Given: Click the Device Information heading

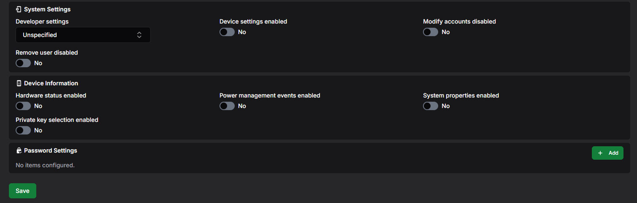Looking at the screenshot, I should point(51,83).
